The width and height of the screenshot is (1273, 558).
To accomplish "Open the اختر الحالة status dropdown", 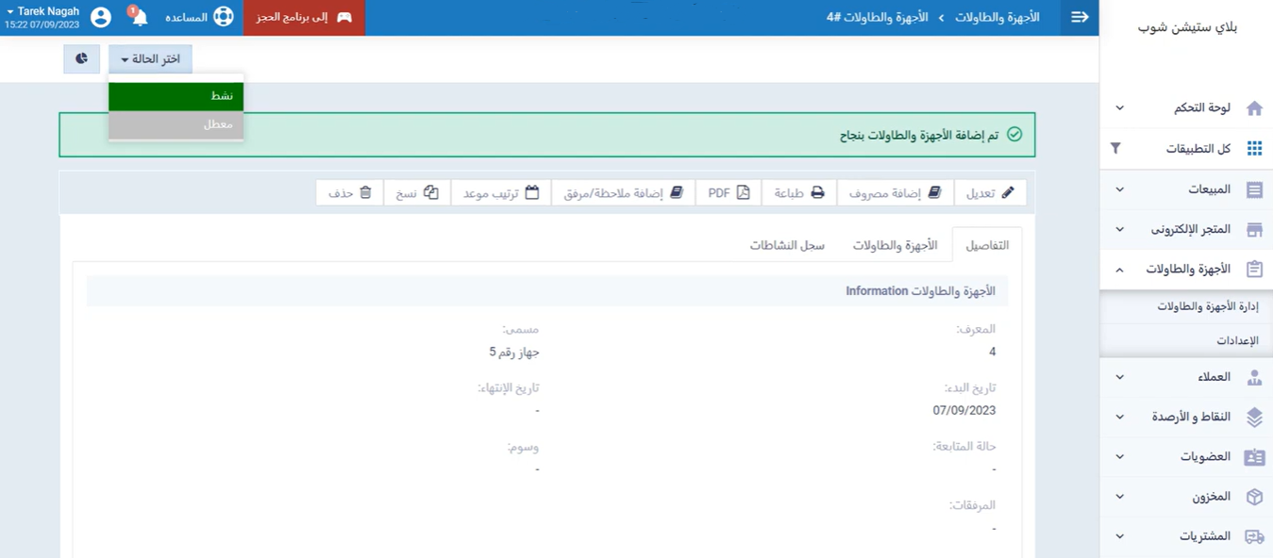I will point(150,59).
